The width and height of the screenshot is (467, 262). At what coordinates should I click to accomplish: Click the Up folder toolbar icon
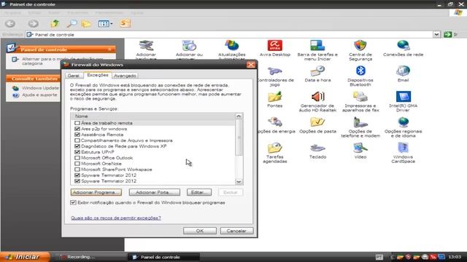coord(55,23)
